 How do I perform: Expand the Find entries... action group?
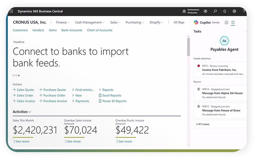83,90
